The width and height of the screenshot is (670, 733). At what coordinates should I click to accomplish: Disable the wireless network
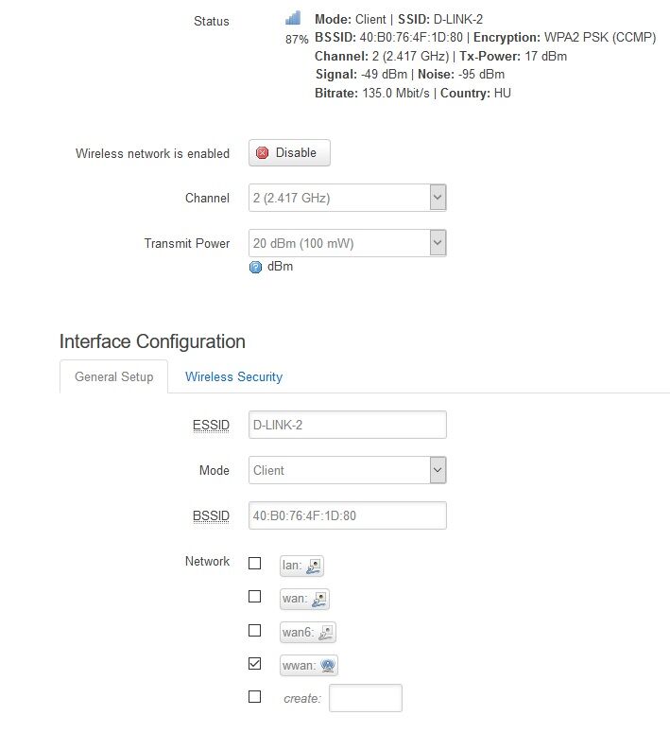click(x=289, y=153)
